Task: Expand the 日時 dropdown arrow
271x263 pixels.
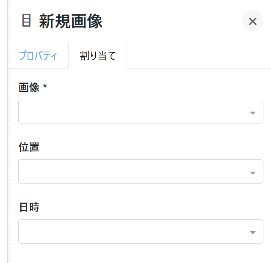Action: 253,232
